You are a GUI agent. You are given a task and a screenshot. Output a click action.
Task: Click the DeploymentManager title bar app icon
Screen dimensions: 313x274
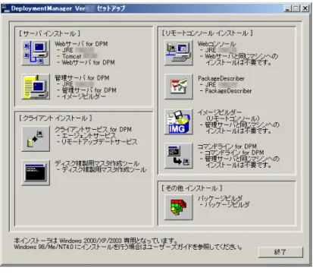click(x=5, y=8)
